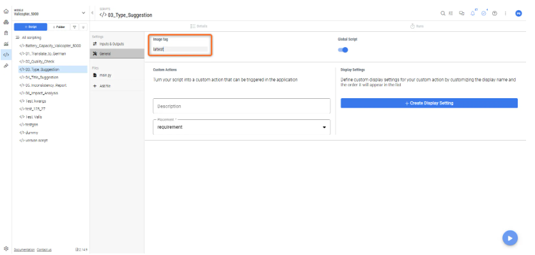
Task: Expand the Valicopter_5000 model selector
Action: (84, 13)
